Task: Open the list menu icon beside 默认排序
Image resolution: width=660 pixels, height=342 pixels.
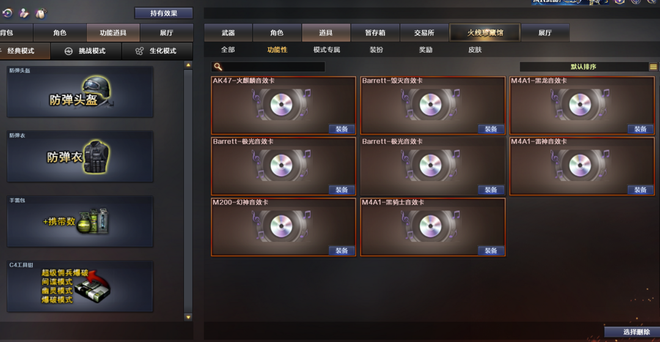Action: click(x=653, y=67)
